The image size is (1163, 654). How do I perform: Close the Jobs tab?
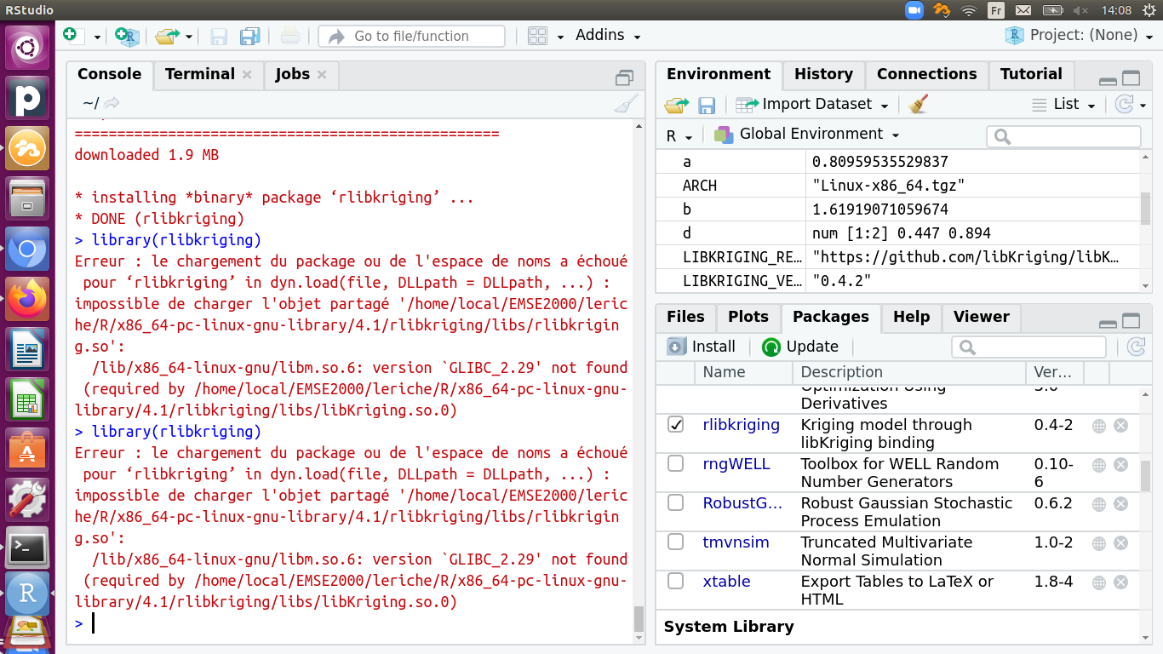click(x=322, y=75)
